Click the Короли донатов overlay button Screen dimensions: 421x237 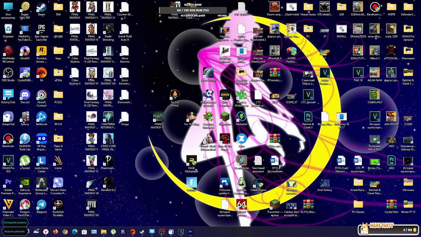coord(14,231)
